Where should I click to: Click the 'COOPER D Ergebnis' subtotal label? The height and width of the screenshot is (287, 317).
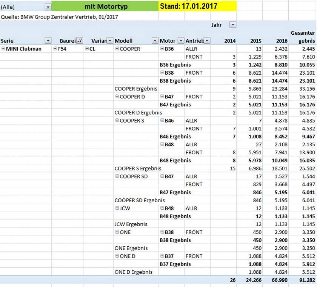click(138, 112)
